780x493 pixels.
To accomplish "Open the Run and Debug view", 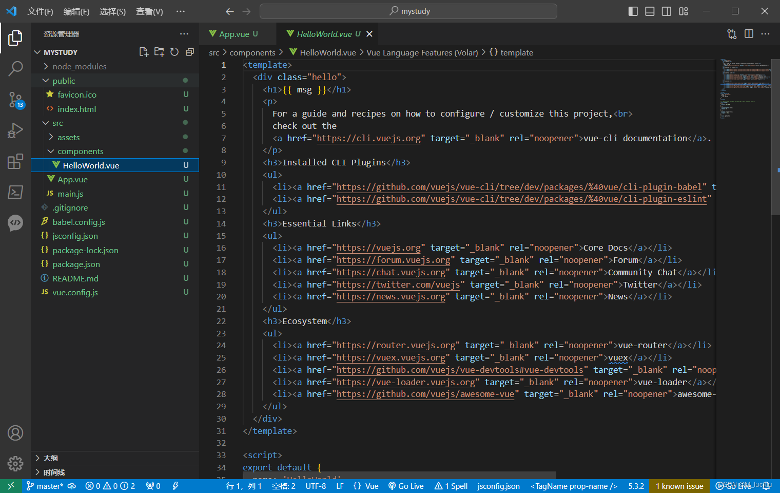I will click(15, 130).
